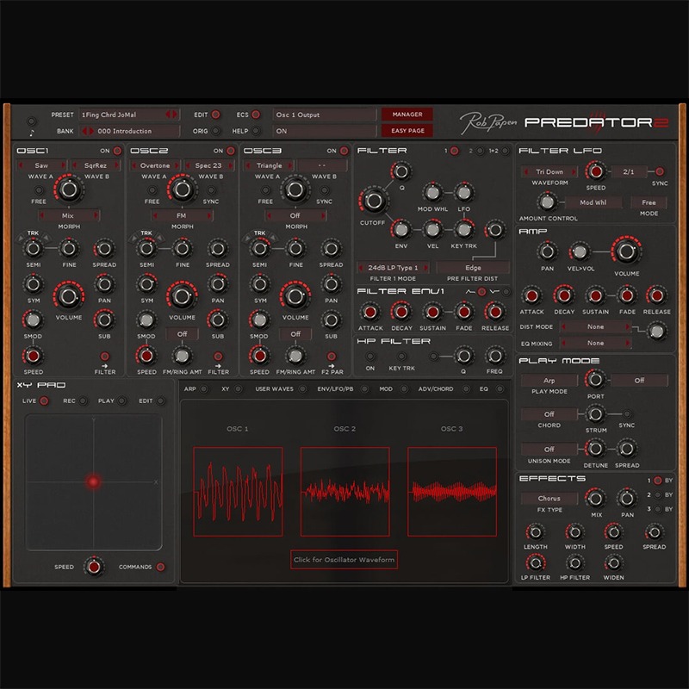Click the bank field 000 Introduction
Screen dimensions: 689x689
[x=130, y=131]
